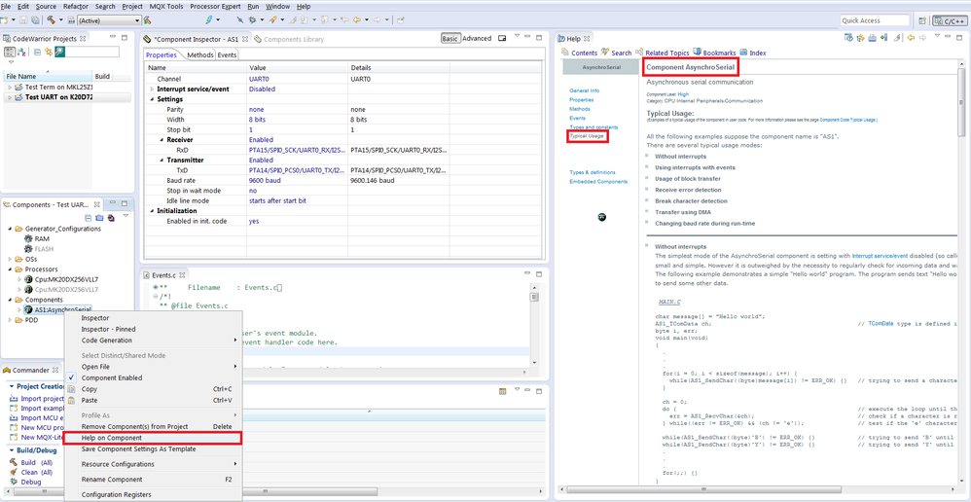Click the Quick Access input field
This screenshot has height=502, width=971.
pyautogui.click(x=875, y=20)
